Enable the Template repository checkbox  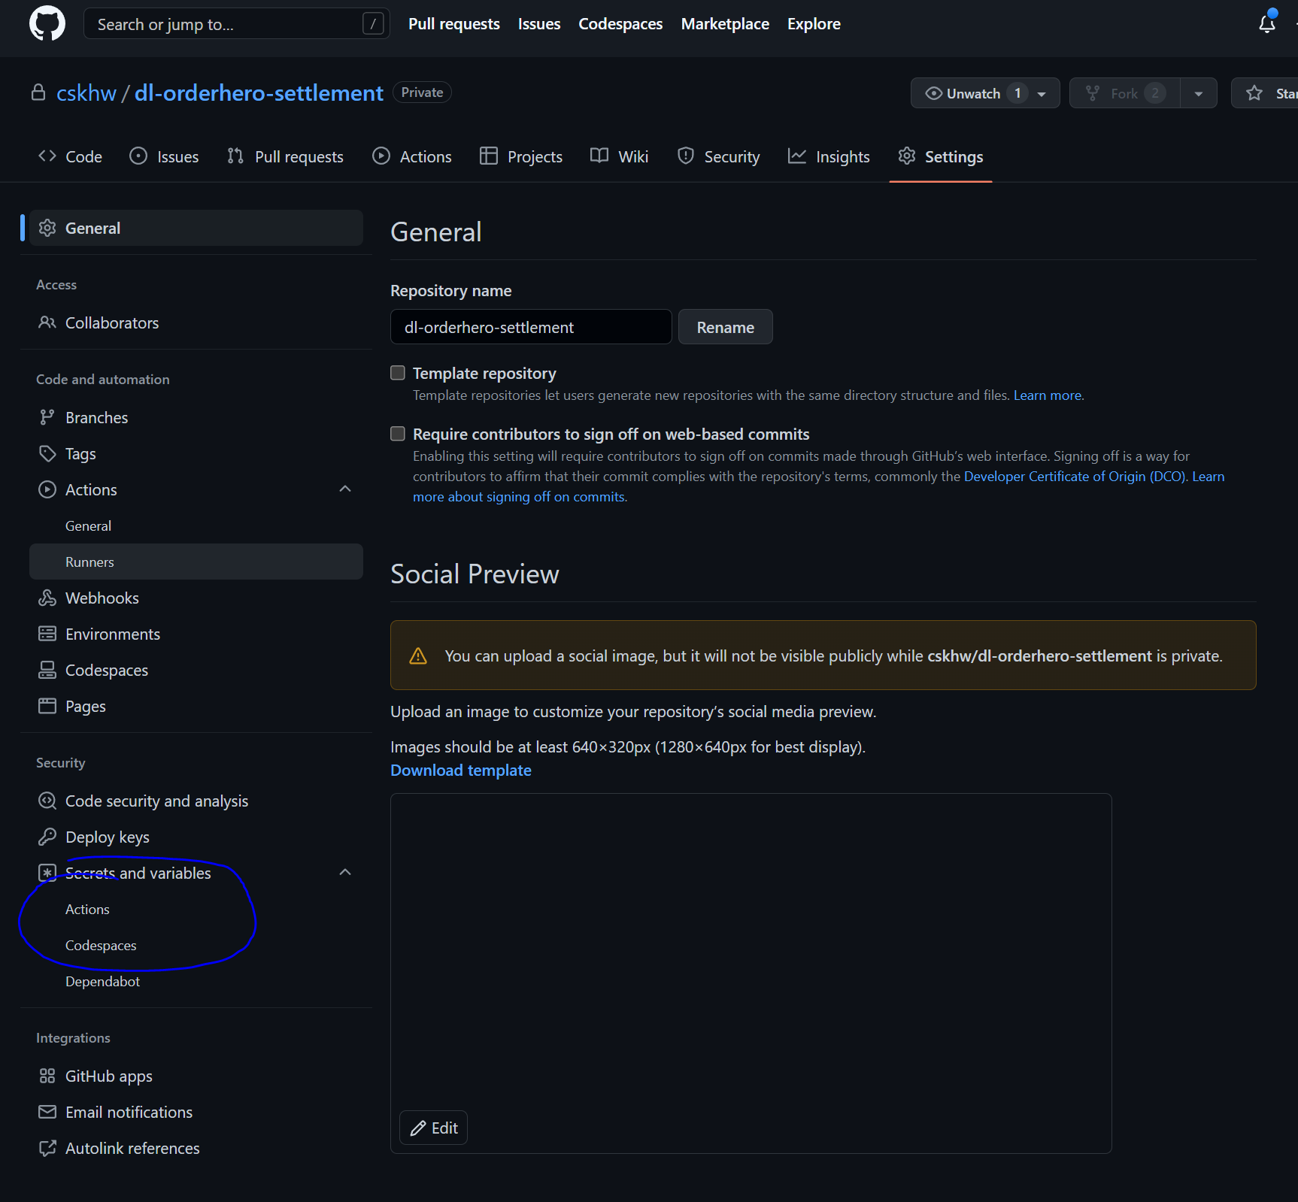[x=398, y=373]
